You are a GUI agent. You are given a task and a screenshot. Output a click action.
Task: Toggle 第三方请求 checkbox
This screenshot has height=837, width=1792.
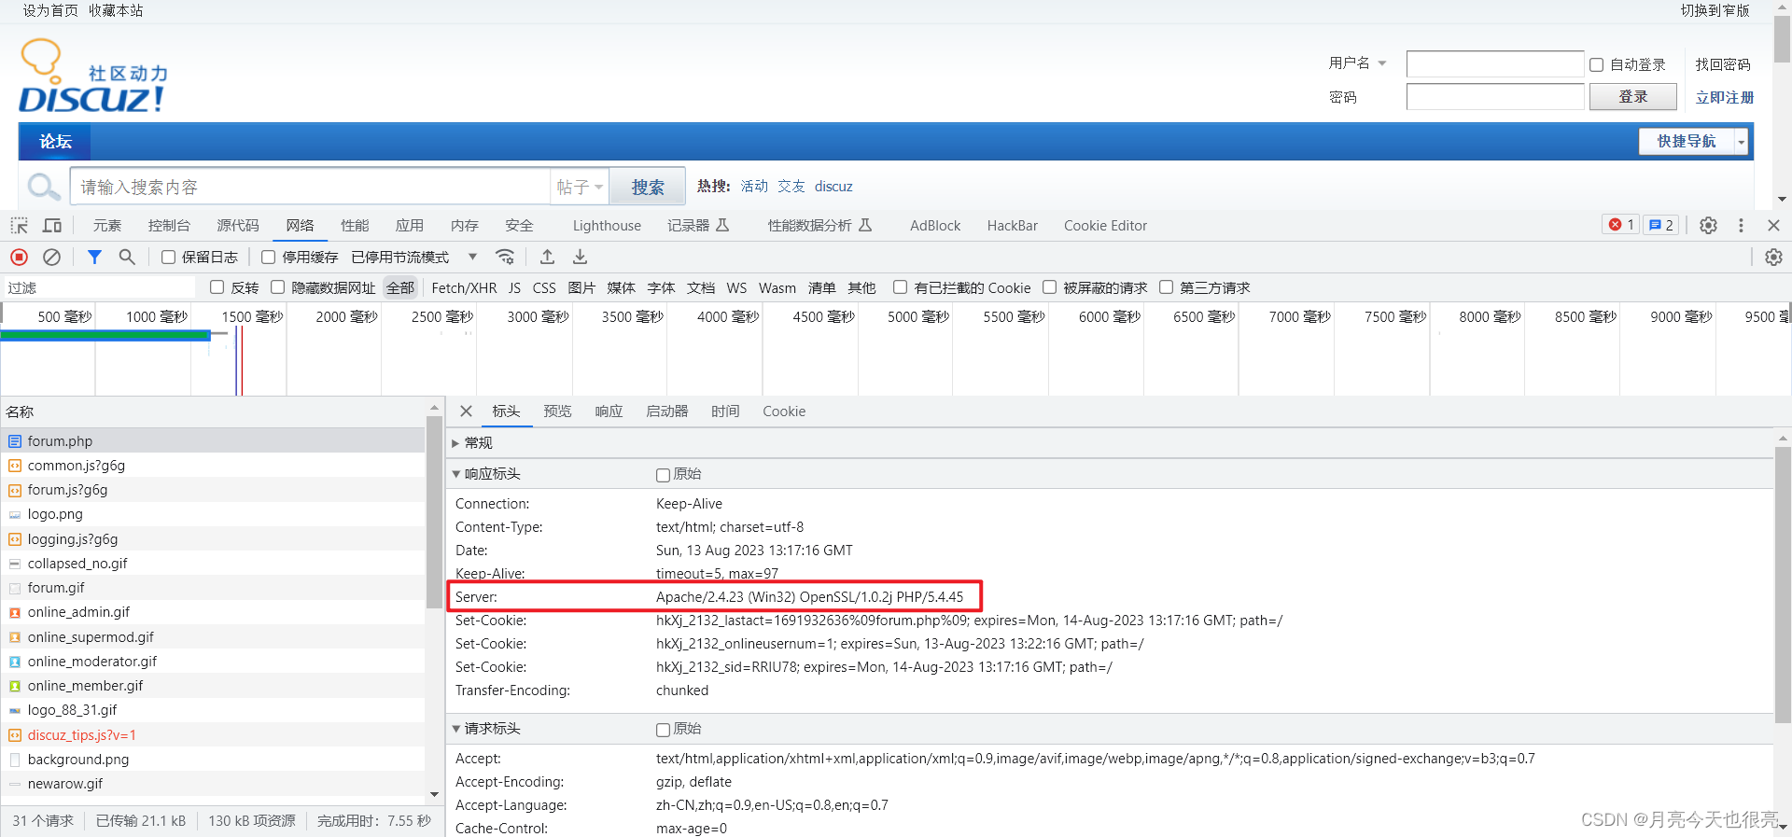(1167, 287)
